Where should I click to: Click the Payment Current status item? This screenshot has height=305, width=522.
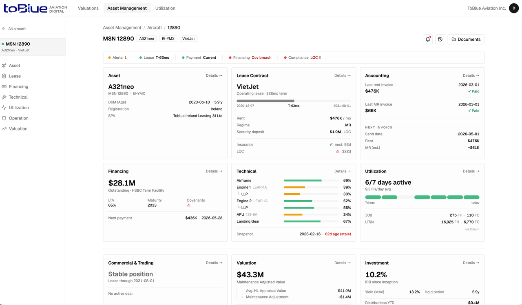point(199,57)
